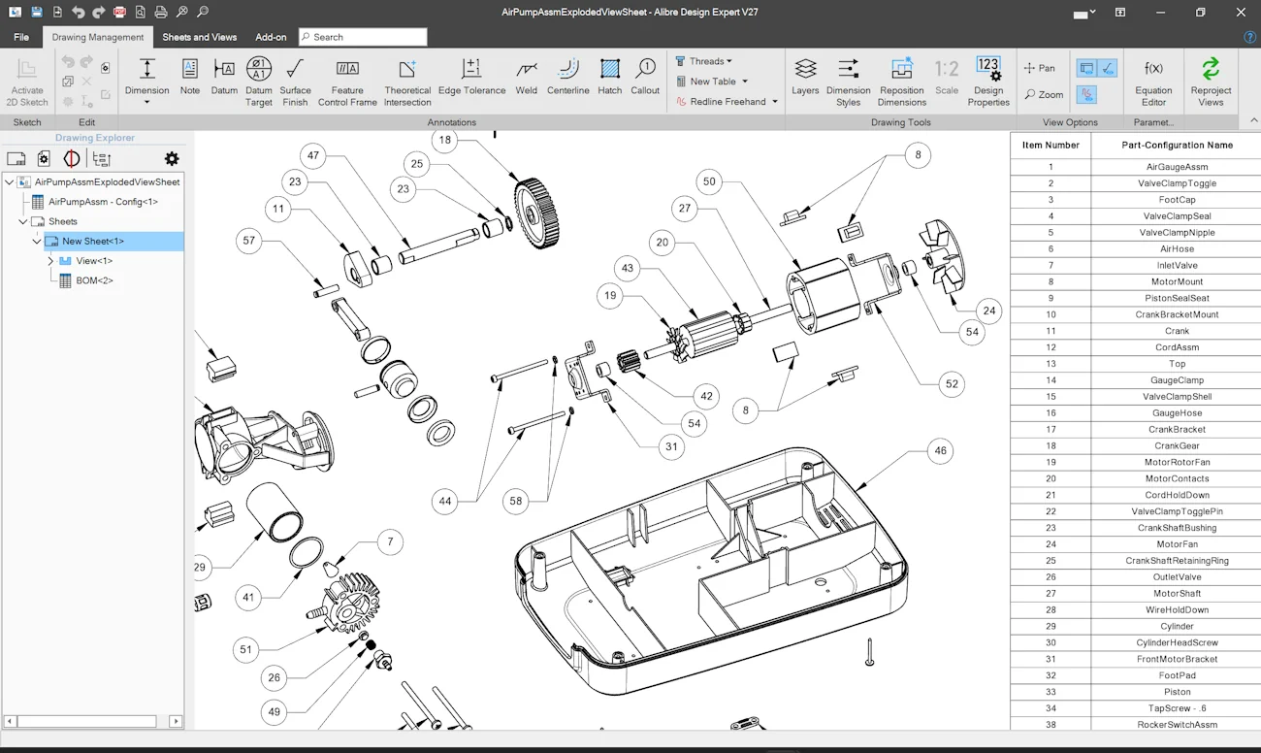Select the Note annotation tool
1261x753 pixels.
click(x=190, y=78)
